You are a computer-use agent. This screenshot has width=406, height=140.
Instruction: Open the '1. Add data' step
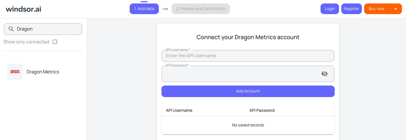[x=144, y=9]
